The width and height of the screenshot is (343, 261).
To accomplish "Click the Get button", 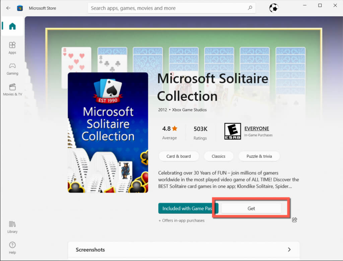I will pyautogui.click(x=251, y=209).
